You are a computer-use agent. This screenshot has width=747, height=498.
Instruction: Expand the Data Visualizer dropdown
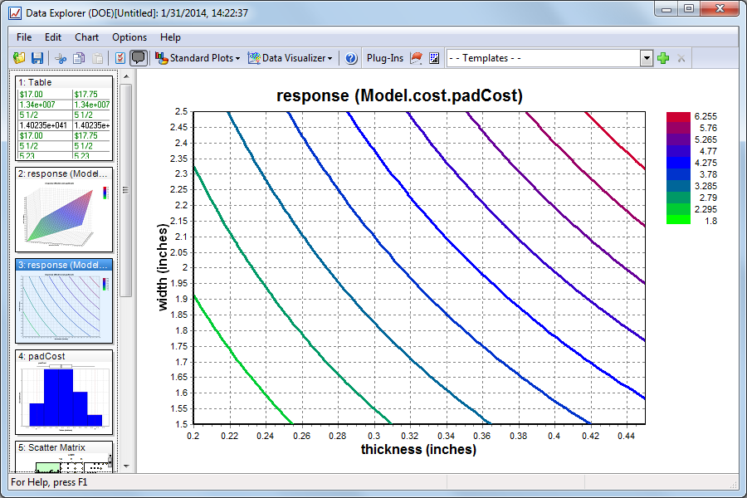[x=290, y=58]
